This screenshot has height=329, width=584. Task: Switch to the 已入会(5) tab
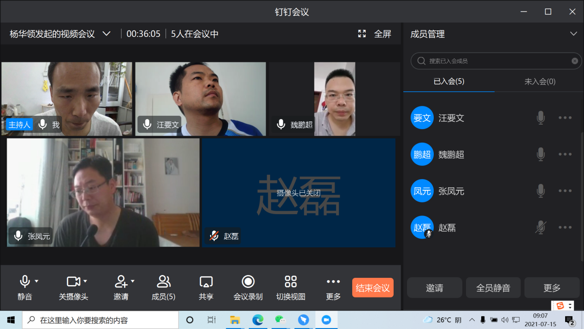[449, 81]
